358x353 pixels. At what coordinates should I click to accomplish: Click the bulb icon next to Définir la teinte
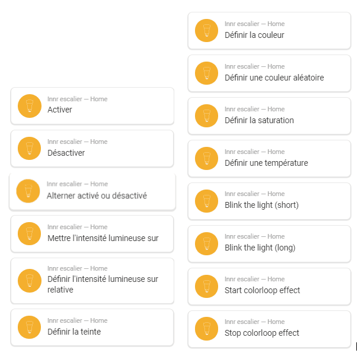click(x=29, y=327)
